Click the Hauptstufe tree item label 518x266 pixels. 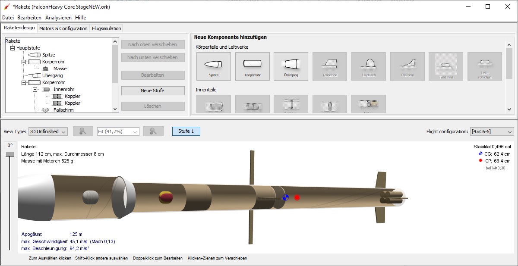click(28, 48)
